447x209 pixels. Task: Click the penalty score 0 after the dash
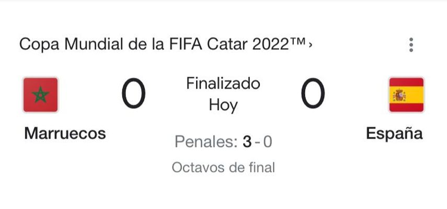[x=267, y=142]
